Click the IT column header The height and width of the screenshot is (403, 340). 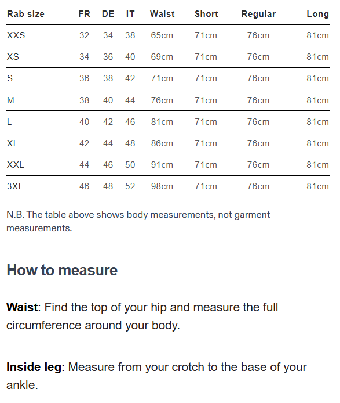[130, 14]
